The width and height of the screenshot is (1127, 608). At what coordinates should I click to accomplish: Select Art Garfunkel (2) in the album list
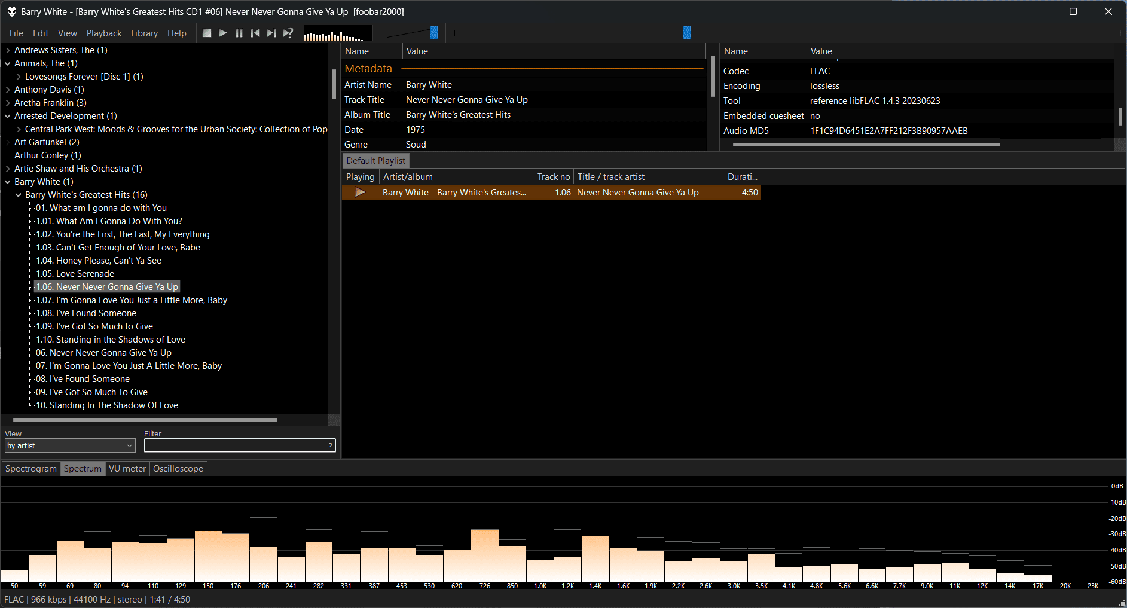47,142
